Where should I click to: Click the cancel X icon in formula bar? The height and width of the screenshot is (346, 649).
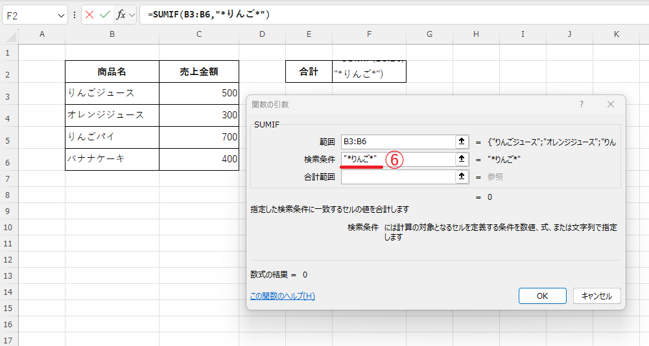click(x=89, y=16)
